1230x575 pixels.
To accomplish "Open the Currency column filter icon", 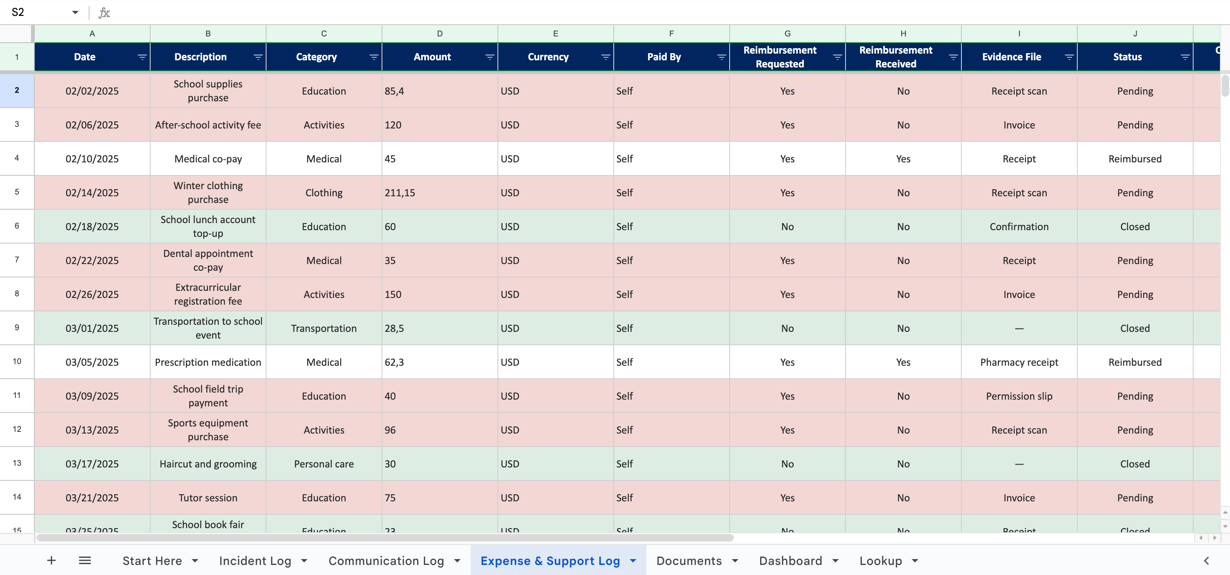I will 605,57.
